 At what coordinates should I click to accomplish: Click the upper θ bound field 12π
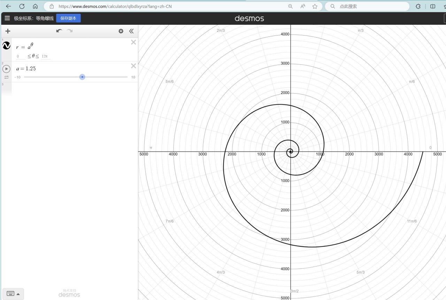point(45,56)
